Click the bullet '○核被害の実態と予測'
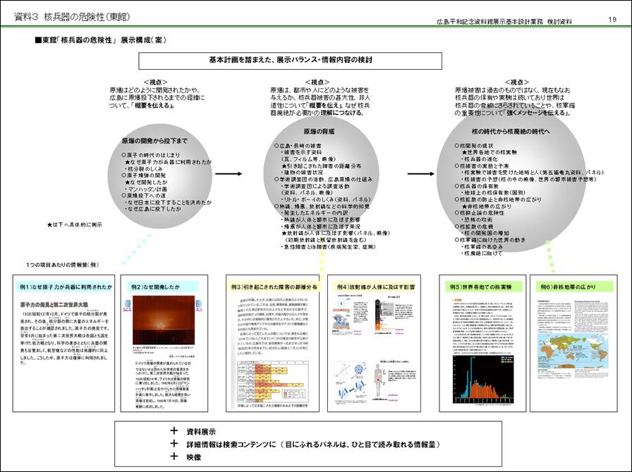The width and height of the screenshot is (632, 472). 481,166
